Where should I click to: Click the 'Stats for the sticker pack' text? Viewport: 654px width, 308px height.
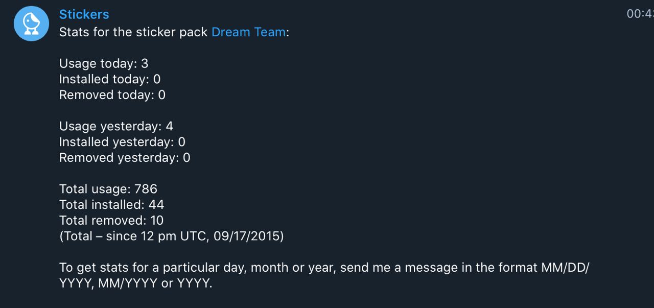pyautogui.click(x=133, y=32)
